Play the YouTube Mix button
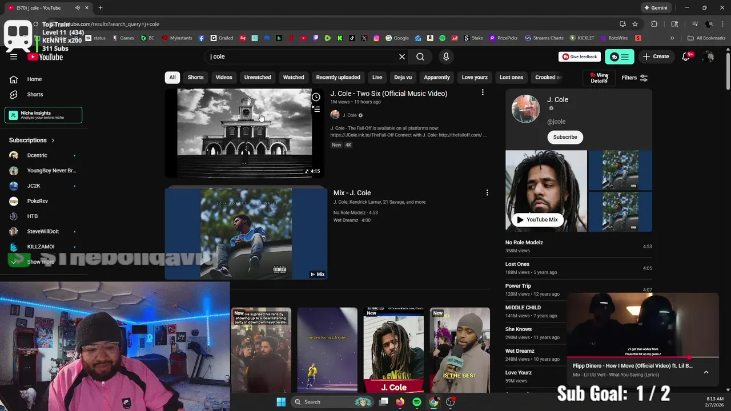This screenshot has height=411, width=731. click(x=537, y=220)
